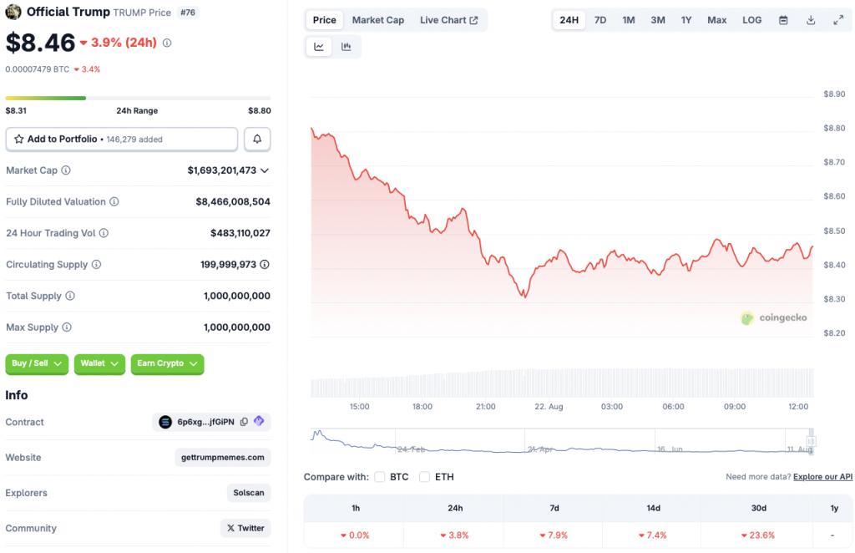The image size is (855, 553).
Task: Click the right handle of range slider
Action: [810, 441]
